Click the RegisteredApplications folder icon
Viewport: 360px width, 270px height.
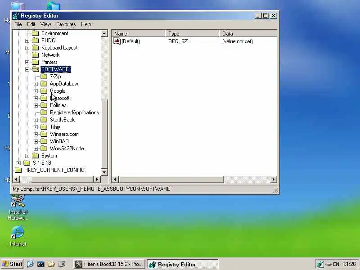tap(44, 112)
